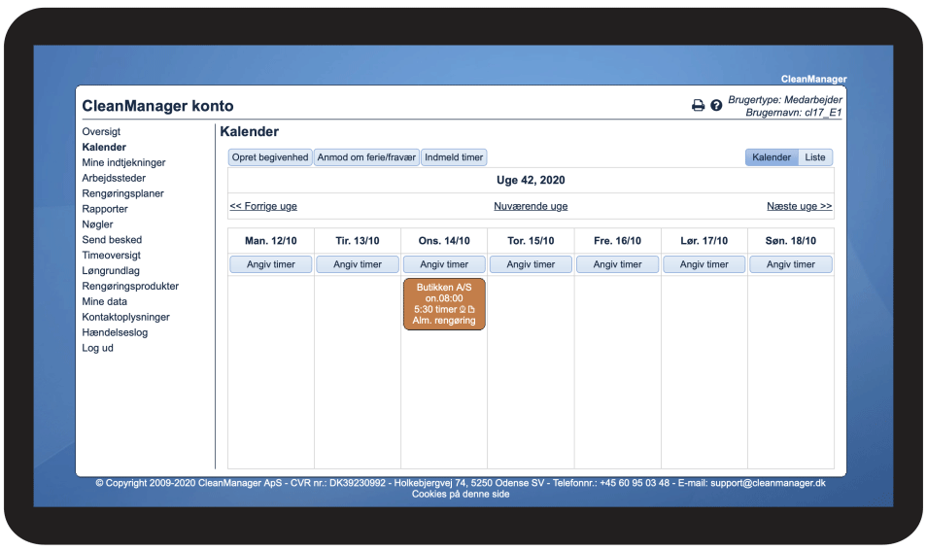The width and height of the screenshot is (927, 551).
Task: Click the printer icon
Action: click(x=699, y=105)
